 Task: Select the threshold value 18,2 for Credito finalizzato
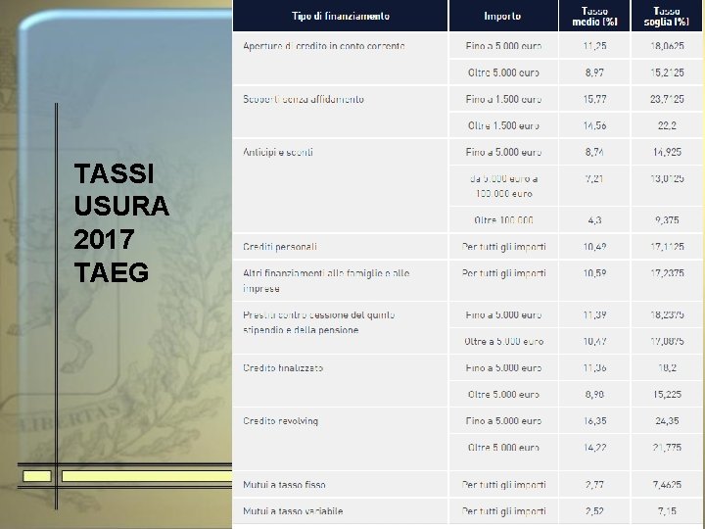[x=667, y=368]
